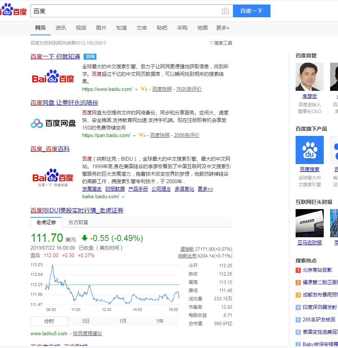The width and height of the screenshot is (338, 348).
Task: Expand 更多>> links in Baike result
Action: pyautogui.click(x=205, y=189)
